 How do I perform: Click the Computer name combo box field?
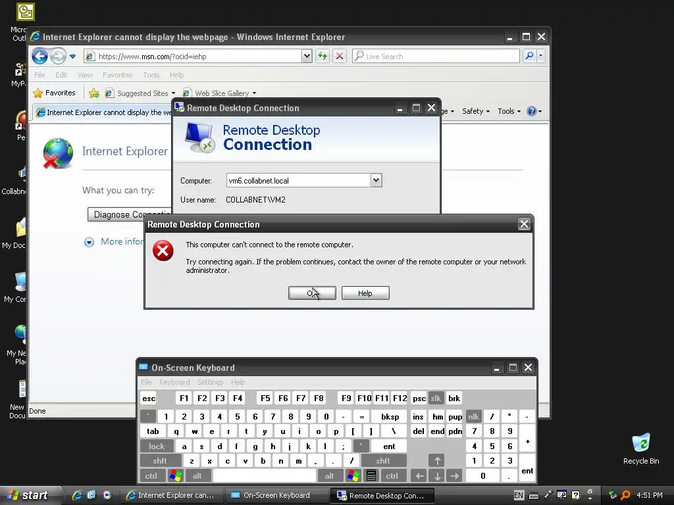click(298, 180)
